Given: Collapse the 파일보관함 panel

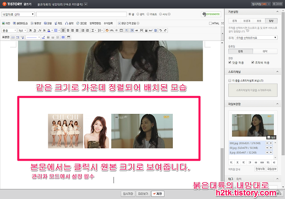Looking at the screenshot, I should 277,104.
